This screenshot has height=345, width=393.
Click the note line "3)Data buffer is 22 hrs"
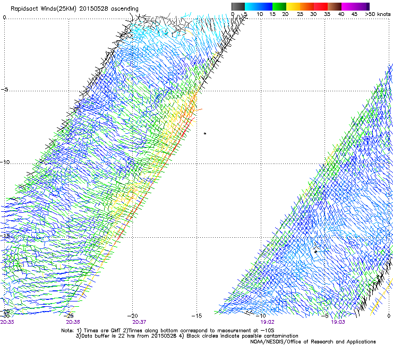click(187, 336)
